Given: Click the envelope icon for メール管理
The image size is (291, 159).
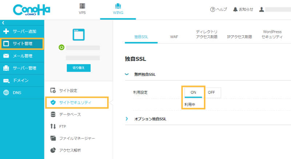Looking at the screenshot, I should 6,56.
